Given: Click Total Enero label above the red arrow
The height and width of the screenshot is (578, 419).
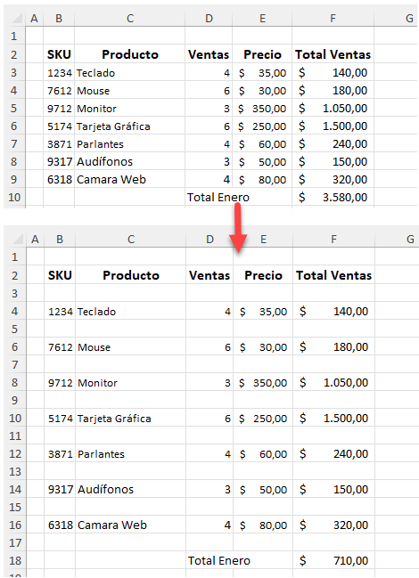Looking at the screenshot, I should (218, 197).
